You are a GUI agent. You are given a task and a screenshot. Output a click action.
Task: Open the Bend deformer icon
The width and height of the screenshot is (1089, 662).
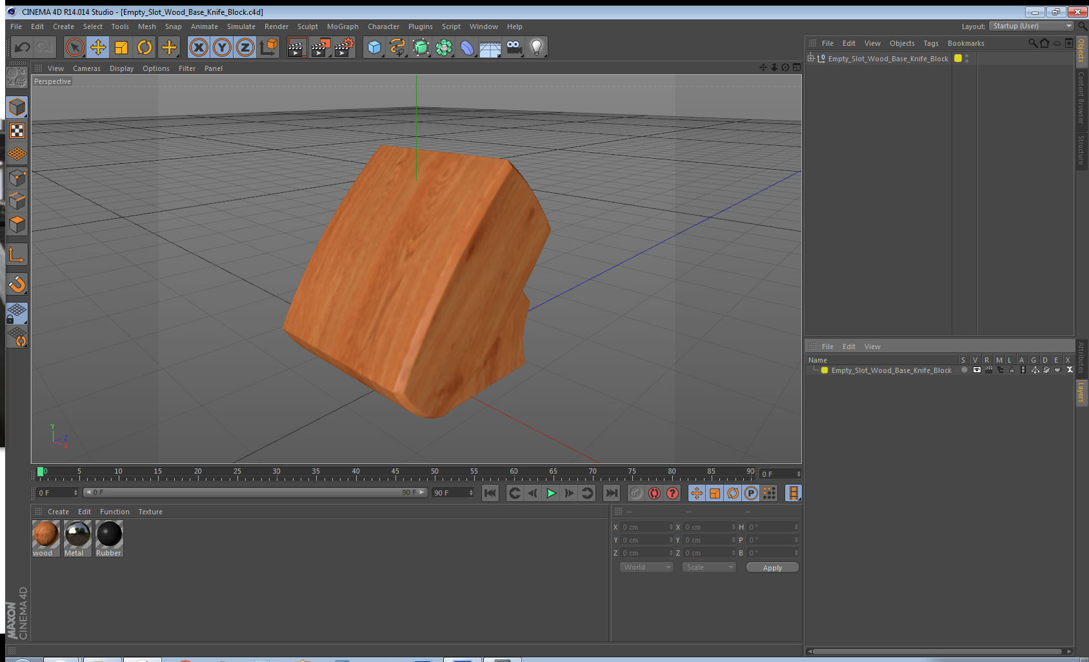tap(467, 47)
